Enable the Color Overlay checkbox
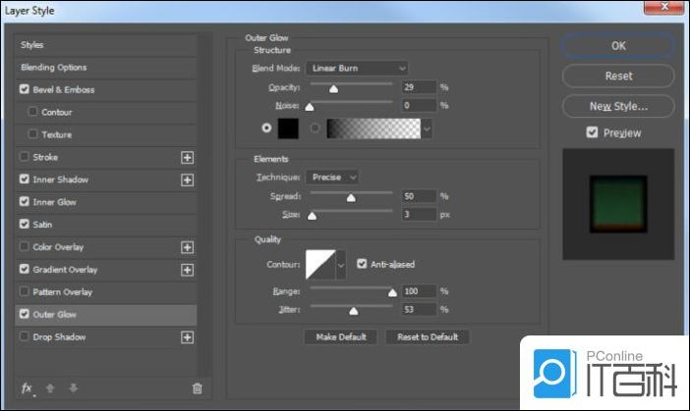 (25, 246)
